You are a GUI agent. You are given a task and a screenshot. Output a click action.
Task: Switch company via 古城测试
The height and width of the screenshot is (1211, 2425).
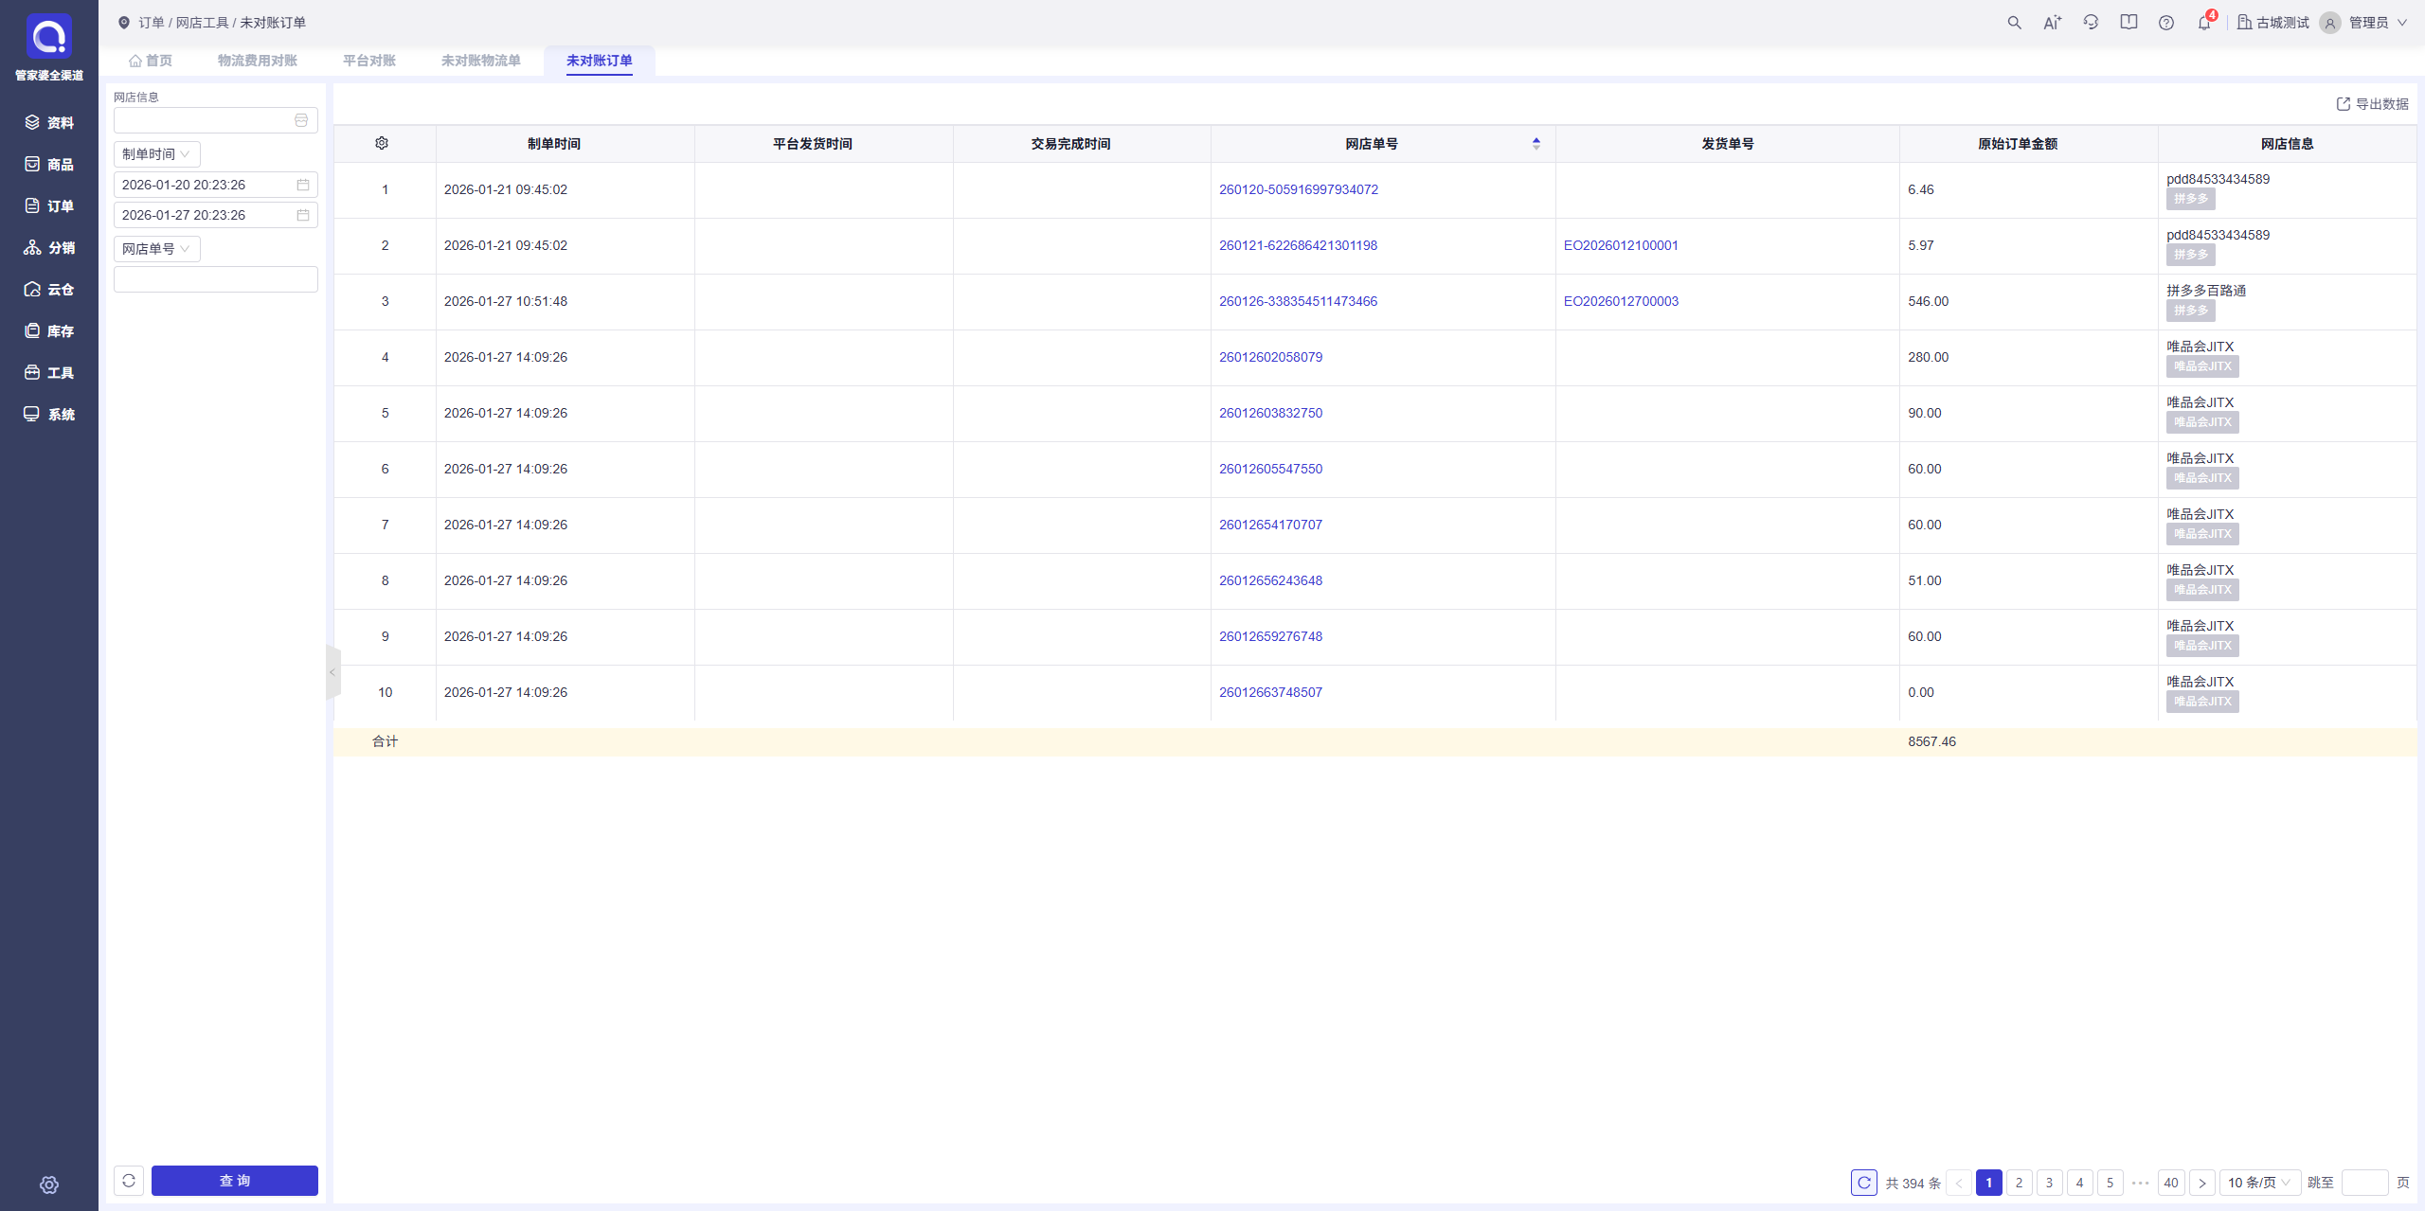point(2273,23)
